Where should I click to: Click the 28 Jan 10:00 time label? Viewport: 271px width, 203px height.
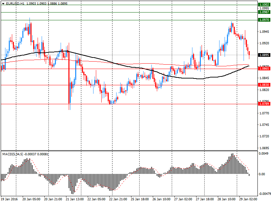pos(226,199)
